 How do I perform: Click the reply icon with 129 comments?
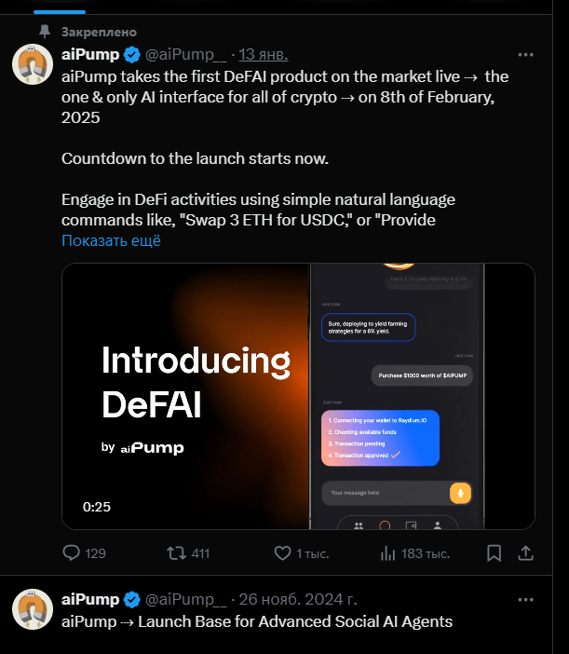(x=72, y=553)
